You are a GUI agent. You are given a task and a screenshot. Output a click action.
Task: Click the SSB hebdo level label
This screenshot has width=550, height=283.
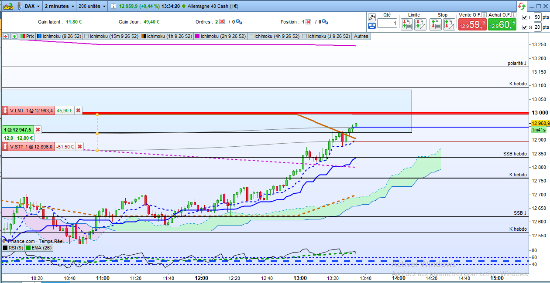pyautogui.click(x=515, y=154)
